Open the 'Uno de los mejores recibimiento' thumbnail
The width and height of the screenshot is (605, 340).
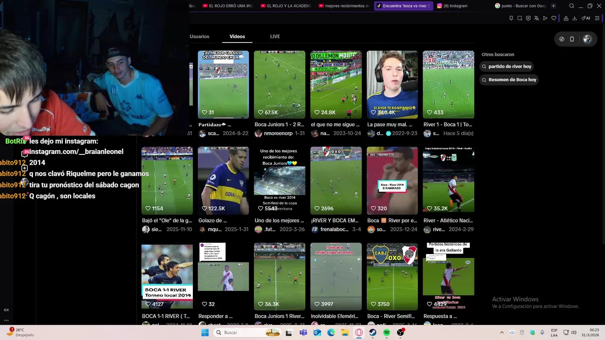tap(279, 180)
